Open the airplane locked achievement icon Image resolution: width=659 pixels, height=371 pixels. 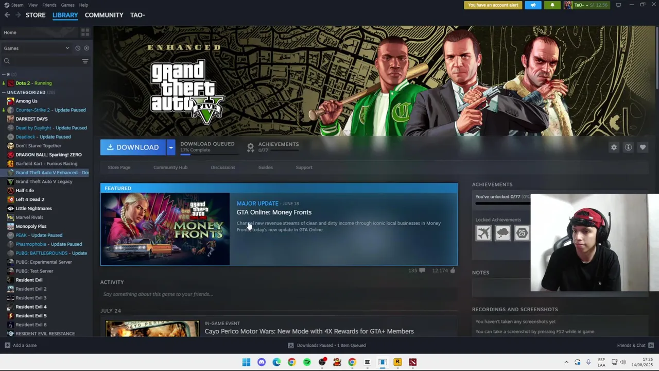click(x=483, y=233)
